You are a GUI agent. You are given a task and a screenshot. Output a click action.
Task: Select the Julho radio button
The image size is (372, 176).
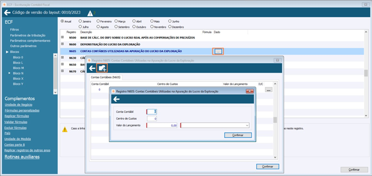pos(80,27)
